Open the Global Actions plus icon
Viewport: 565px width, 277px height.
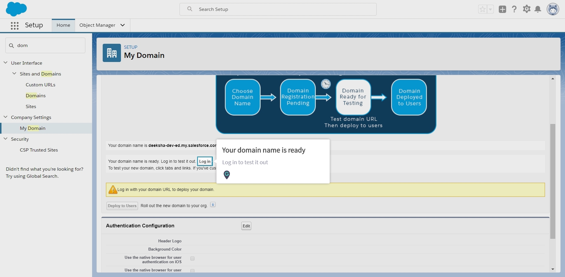click(x=502, y=9)
